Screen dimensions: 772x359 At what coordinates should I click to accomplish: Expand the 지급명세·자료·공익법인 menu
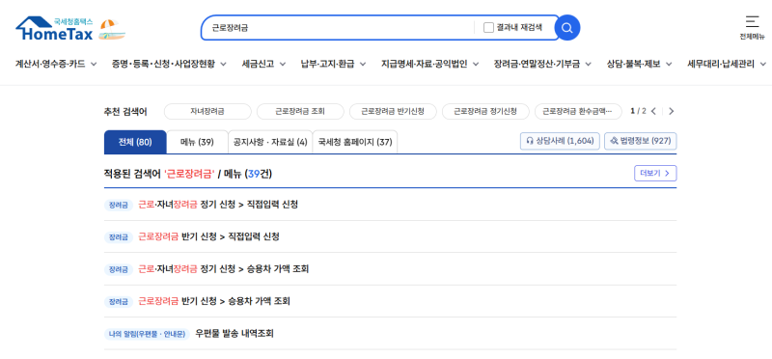pos(430,64)
